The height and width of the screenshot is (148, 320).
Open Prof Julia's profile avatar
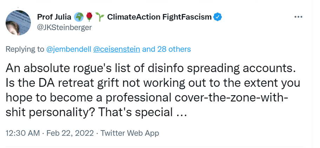pyautogui.click(x=18, y=22)
